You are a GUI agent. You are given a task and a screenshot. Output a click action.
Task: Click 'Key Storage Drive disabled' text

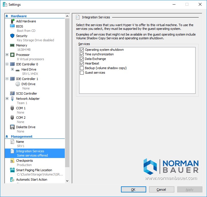click(x=36, y=40)
